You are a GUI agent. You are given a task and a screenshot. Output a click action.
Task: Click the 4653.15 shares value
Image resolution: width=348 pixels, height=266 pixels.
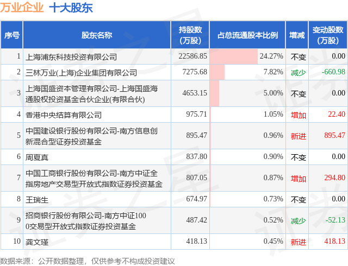click(195, 93)
